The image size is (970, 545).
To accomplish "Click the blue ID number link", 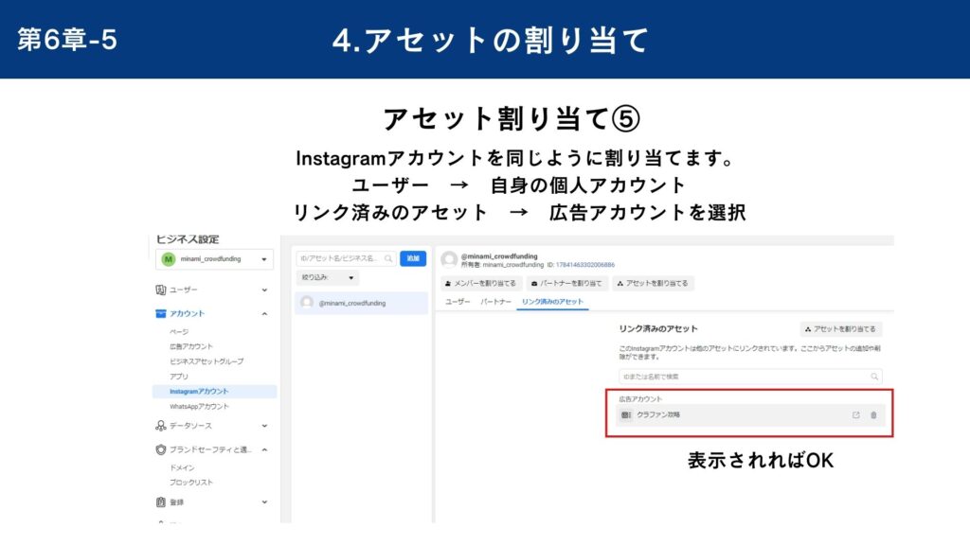I will [585, 265].
